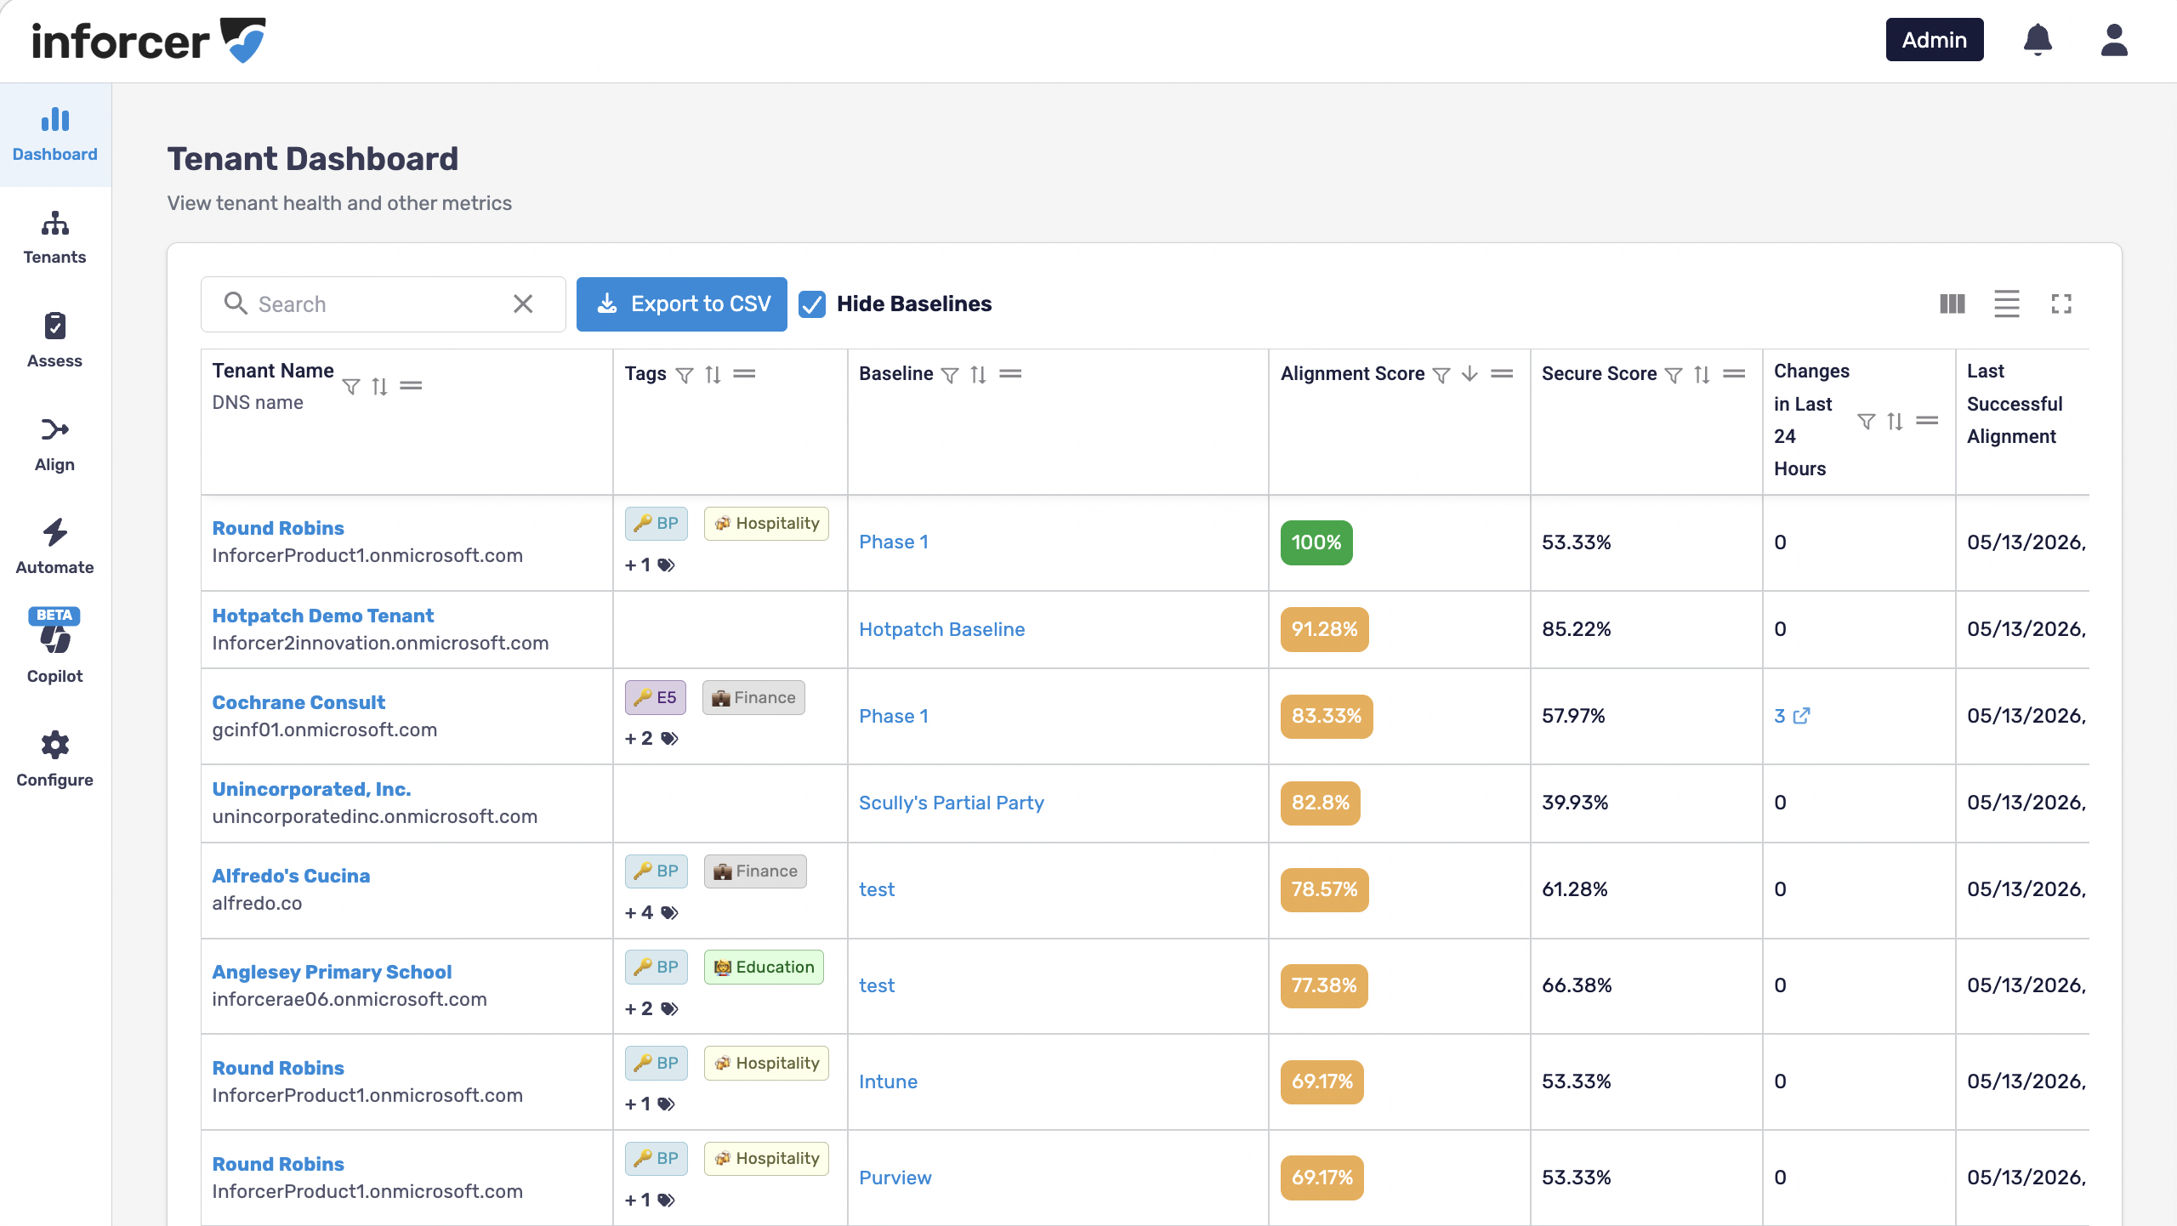Viewport: 2177px width, 1226px height.
Task: Filter the Tenant Name column
Action: coord(350,387)
